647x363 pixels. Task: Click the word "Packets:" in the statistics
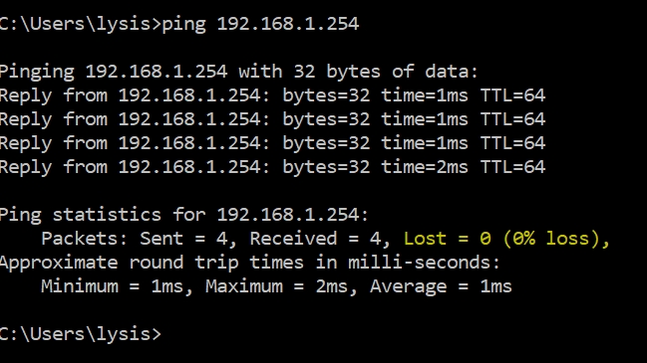coord(84,239)
